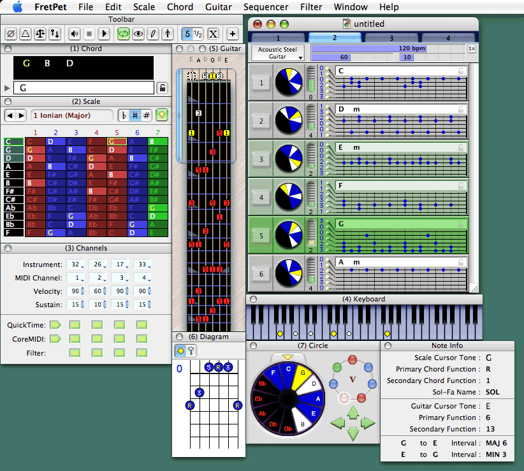Click the up green arrow in Circle panel
524x471 pixels.
coord(353,412)
